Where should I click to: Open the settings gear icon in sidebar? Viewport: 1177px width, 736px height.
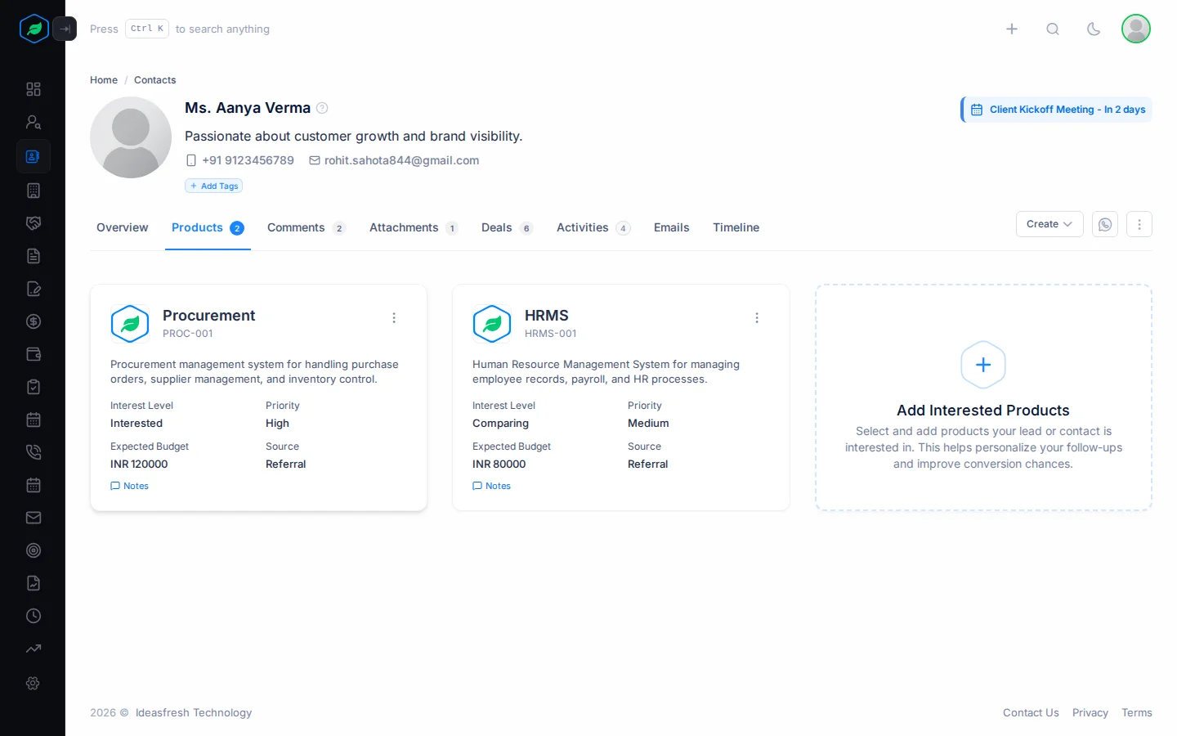[34, 683]
